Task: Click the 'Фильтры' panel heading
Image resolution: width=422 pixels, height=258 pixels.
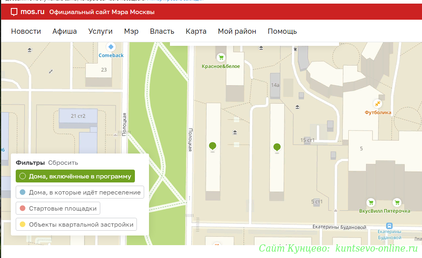Action: pyautogui.click(x=30, y=163)
